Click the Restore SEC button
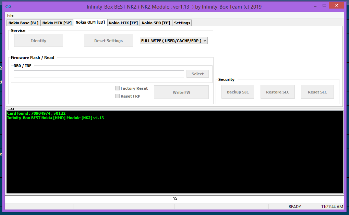349x215 pixels. pyautogui.click(x=278, y=92)
